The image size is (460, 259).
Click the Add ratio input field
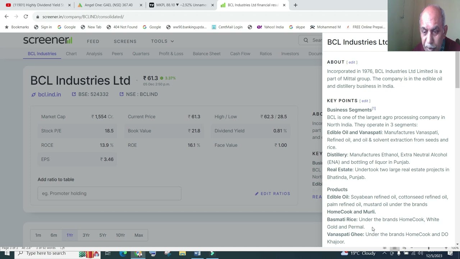click(109, 194)
